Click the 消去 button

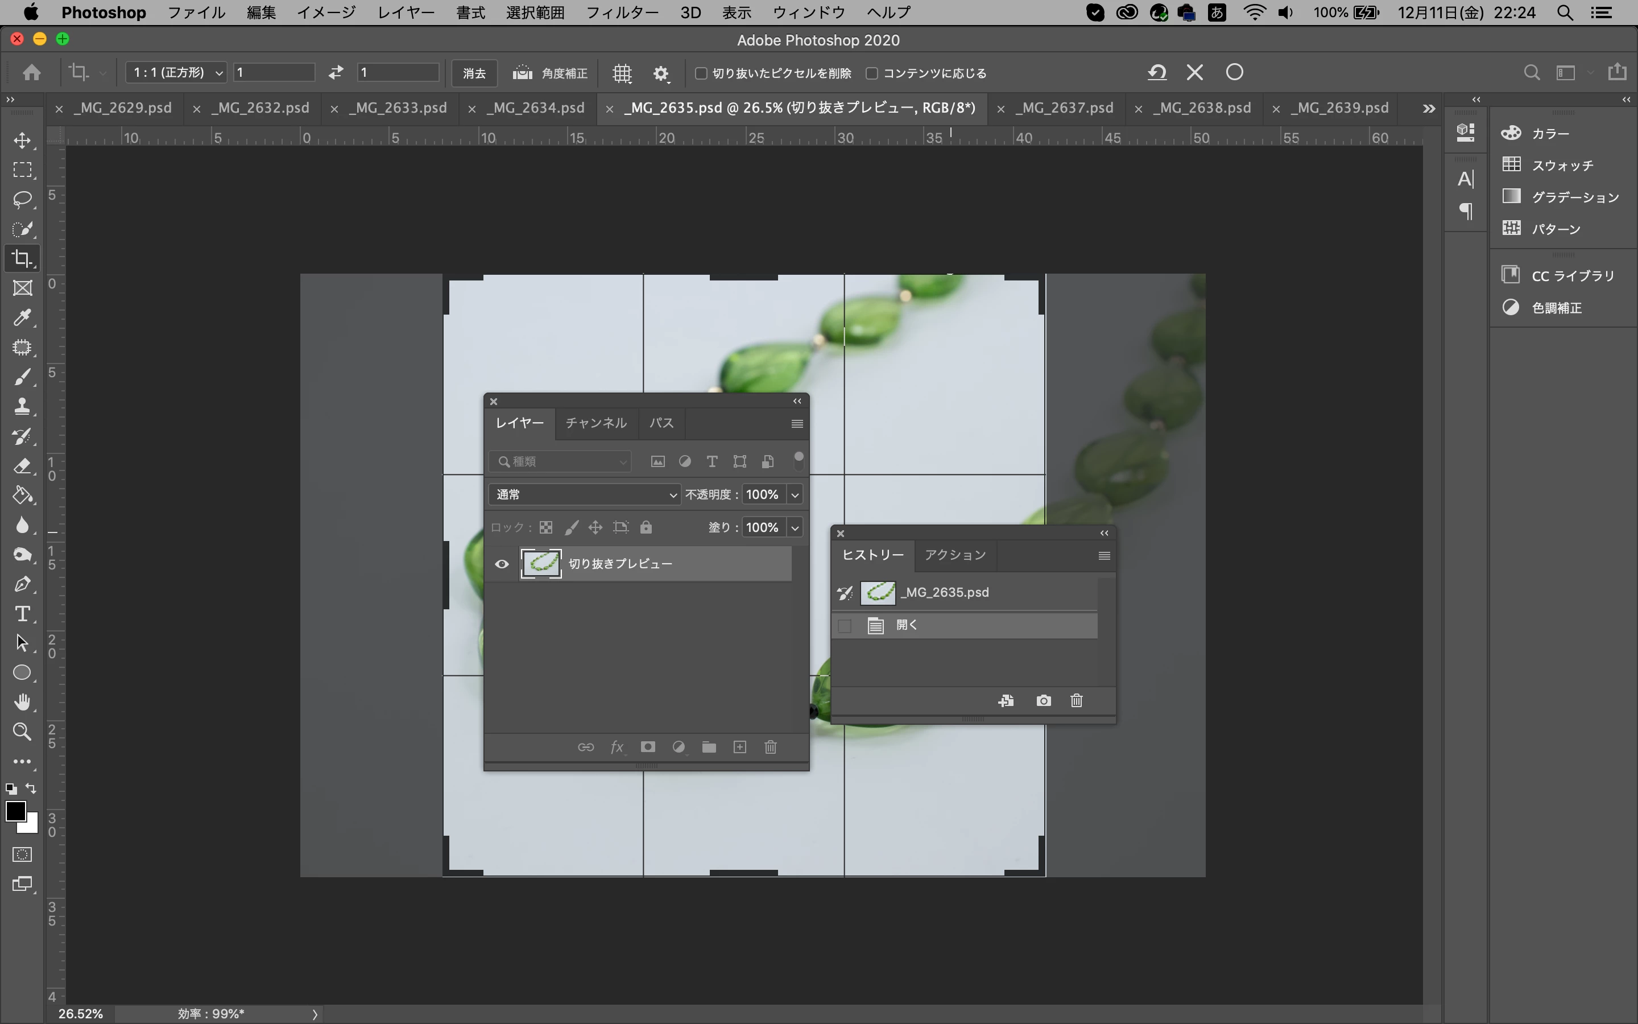tap(474, 73)
